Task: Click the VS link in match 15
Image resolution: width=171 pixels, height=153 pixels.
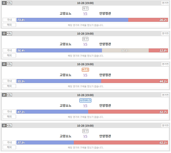Action: tap(85, 136)
